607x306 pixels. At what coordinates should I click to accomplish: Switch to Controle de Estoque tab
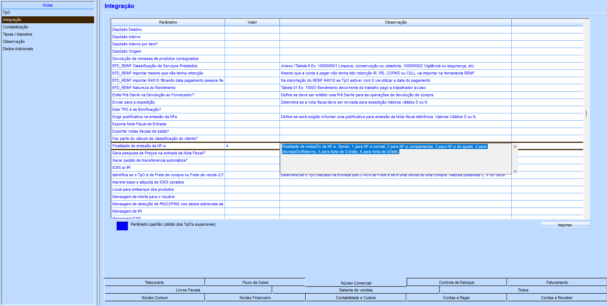(457, 282)
